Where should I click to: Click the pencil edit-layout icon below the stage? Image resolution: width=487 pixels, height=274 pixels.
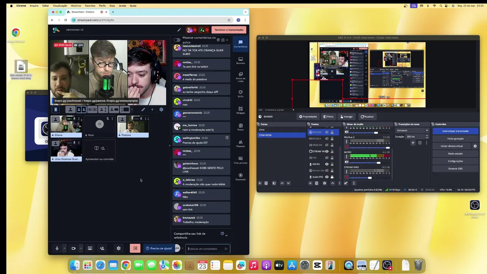143,110
